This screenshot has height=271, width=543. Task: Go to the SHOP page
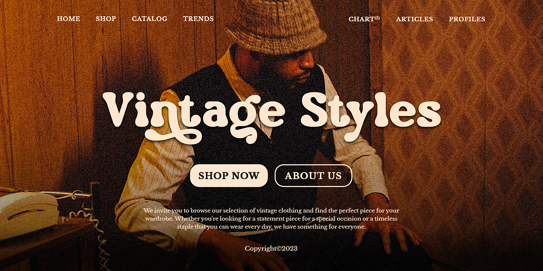[106, 19]
